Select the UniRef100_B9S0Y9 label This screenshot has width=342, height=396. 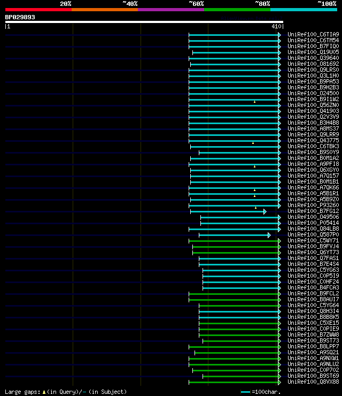(x=313, y=153)
